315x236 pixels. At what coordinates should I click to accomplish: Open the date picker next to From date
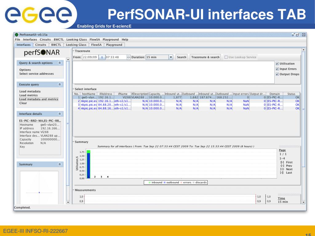point(102,57)
